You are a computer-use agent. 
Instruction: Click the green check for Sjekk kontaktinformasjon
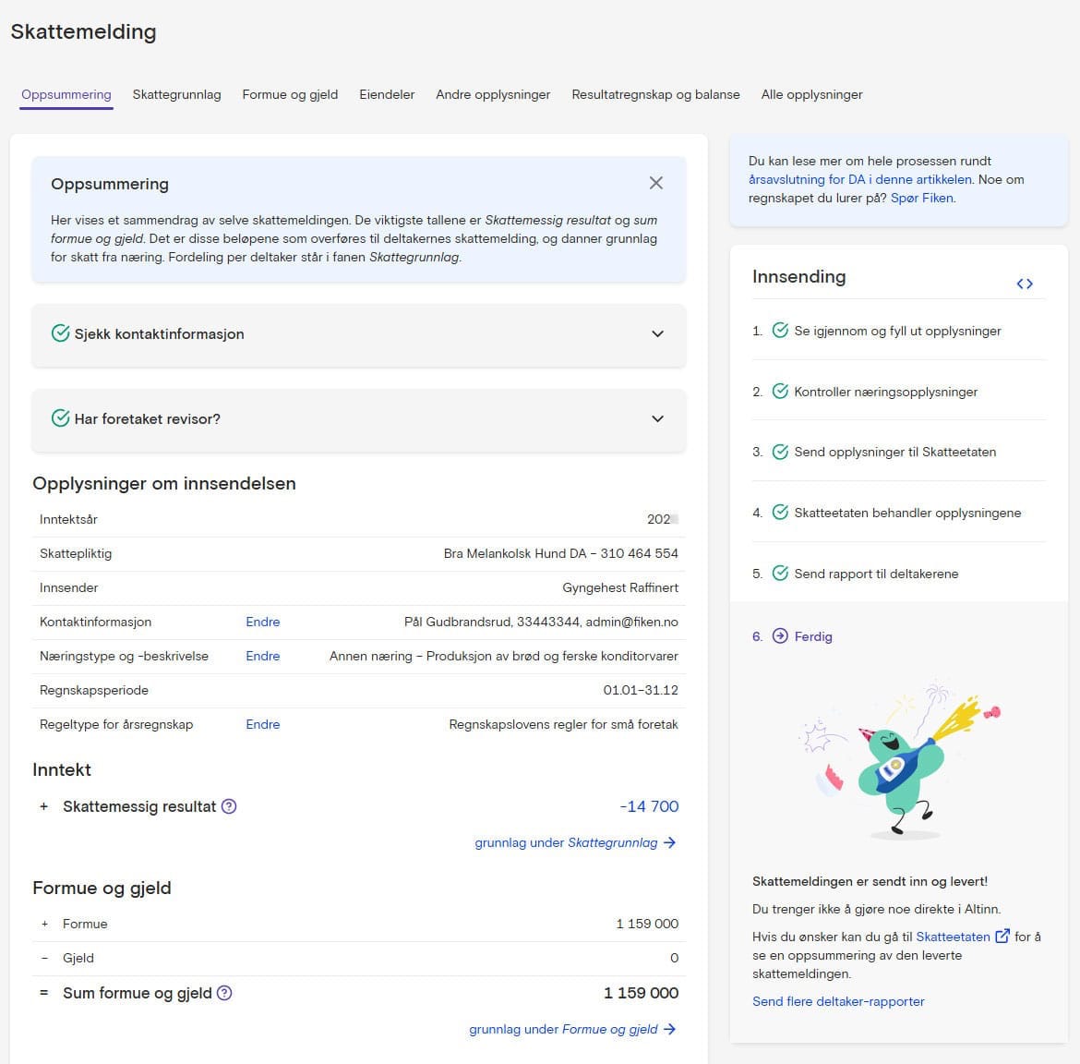pos(60,333)
